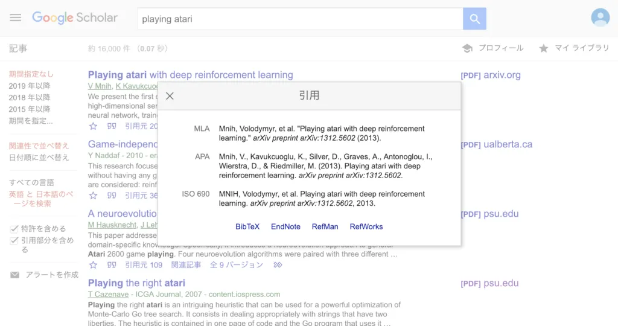Click the プロフィール graduation cap icon
This screenshot has height=326, width=618.
point(467,48)
